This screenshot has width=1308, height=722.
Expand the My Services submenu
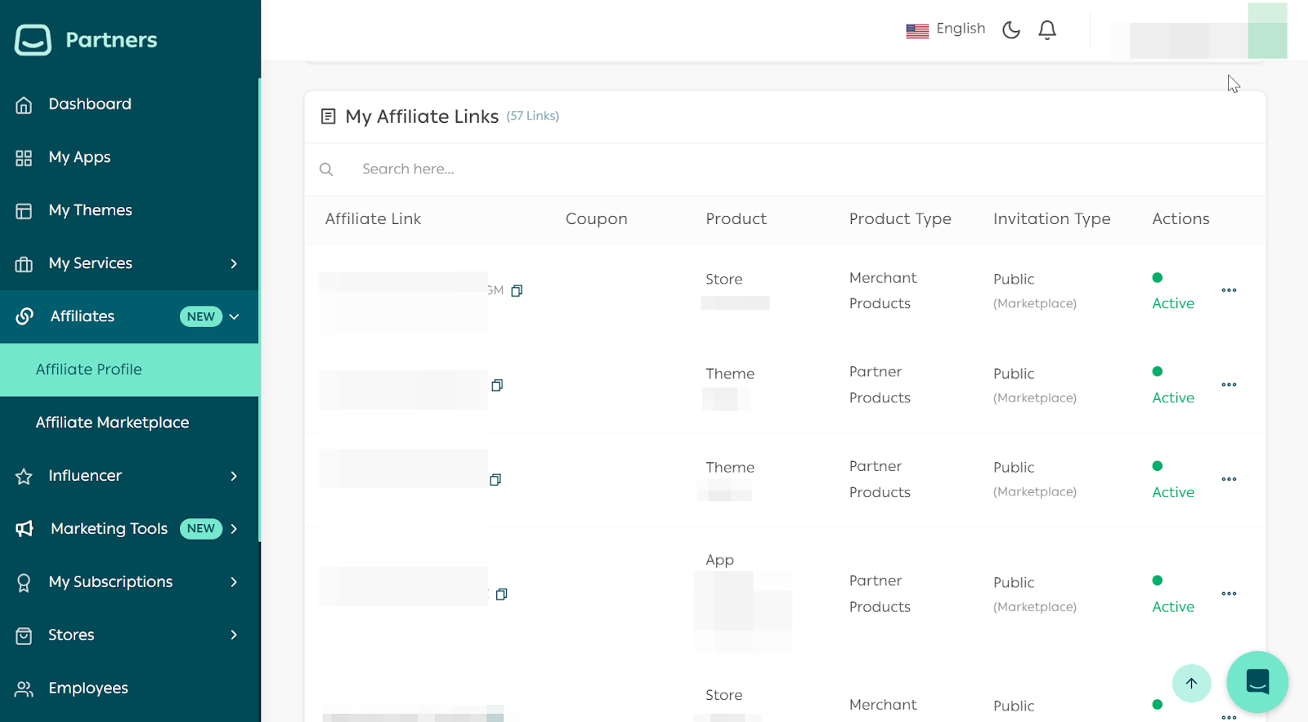(x=234, y=263)
